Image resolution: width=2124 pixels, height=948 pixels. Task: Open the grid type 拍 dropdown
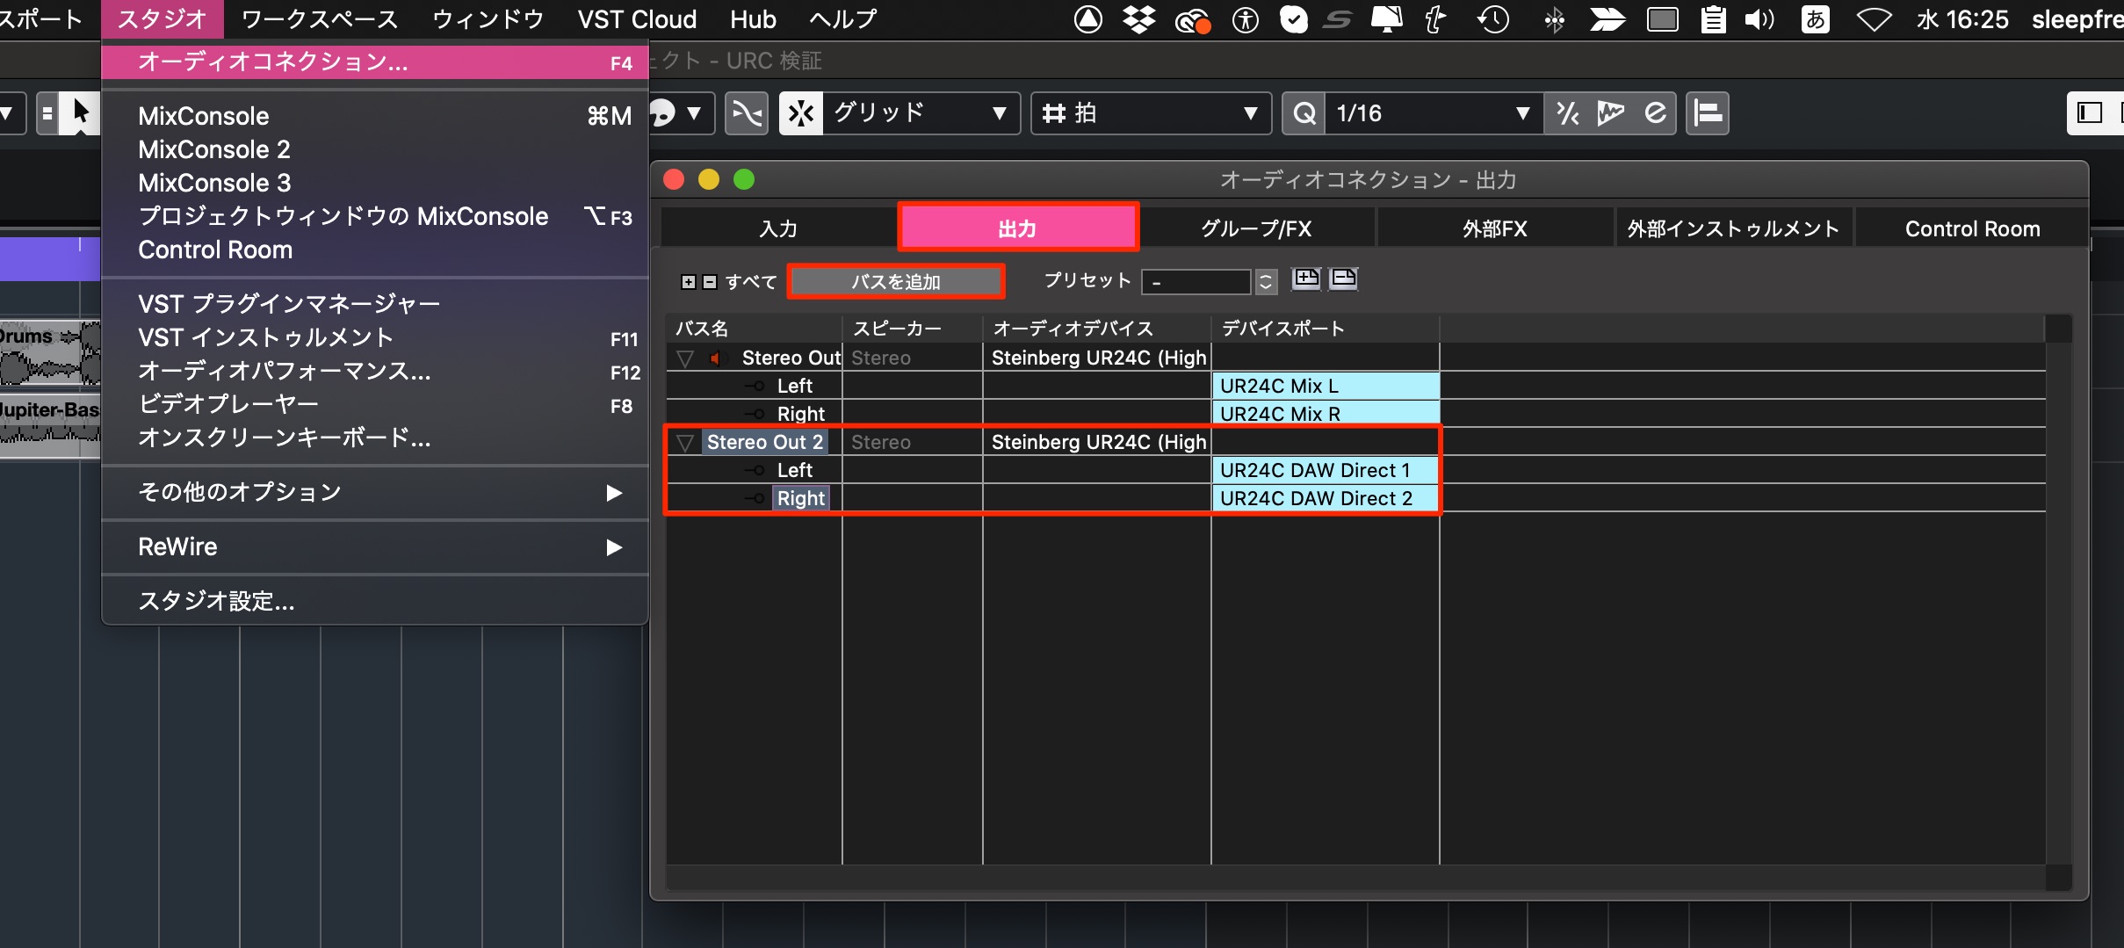[1152, 113]
